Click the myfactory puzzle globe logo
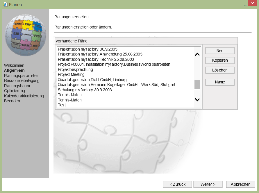 pyautogui.click(x=26, y=35)
